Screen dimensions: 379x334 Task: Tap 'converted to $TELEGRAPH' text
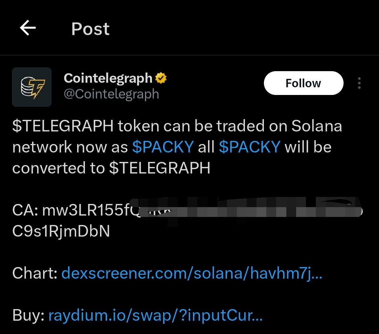pyautogui.click(x=111, y=168)
